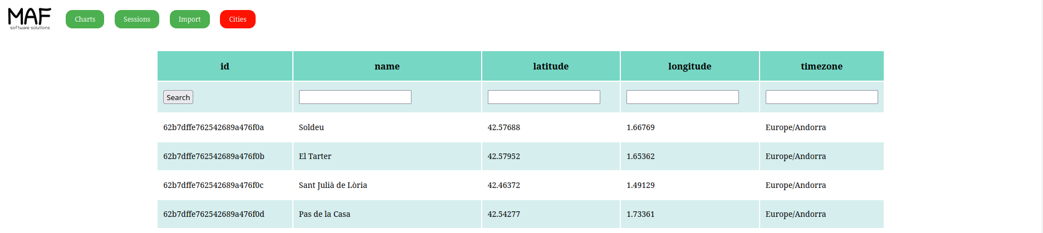
Task: Click longitude value 1.65362
Action: click(640, 156)
